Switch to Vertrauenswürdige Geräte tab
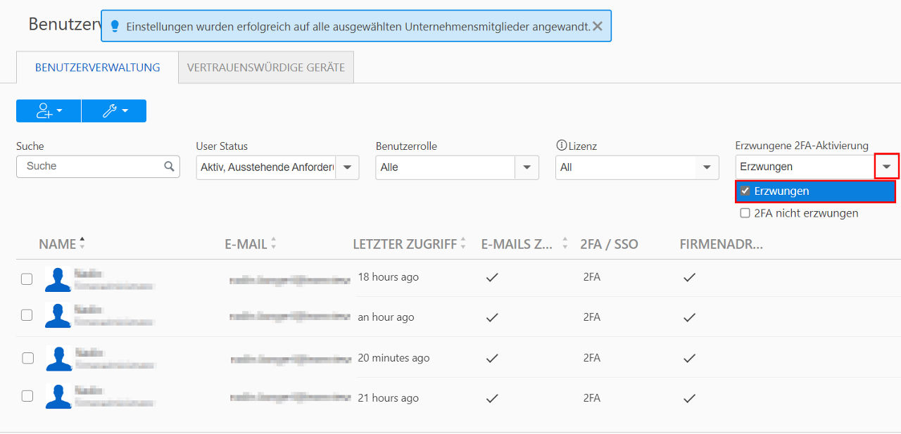Screen dimensions: 901x434 tap(266, 68)
